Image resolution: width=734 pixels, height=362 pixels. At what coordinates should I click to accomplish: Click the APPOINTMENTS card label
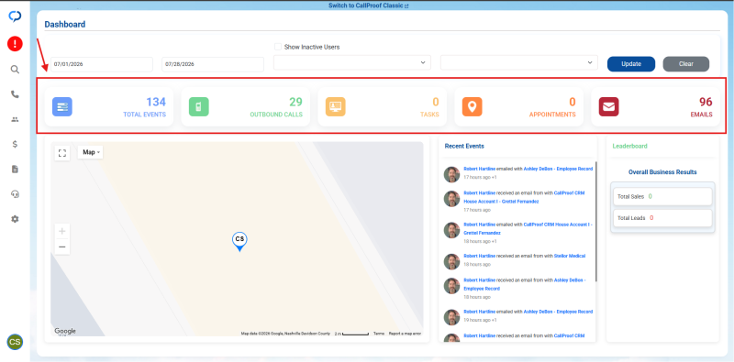click(x=552, y=115)
